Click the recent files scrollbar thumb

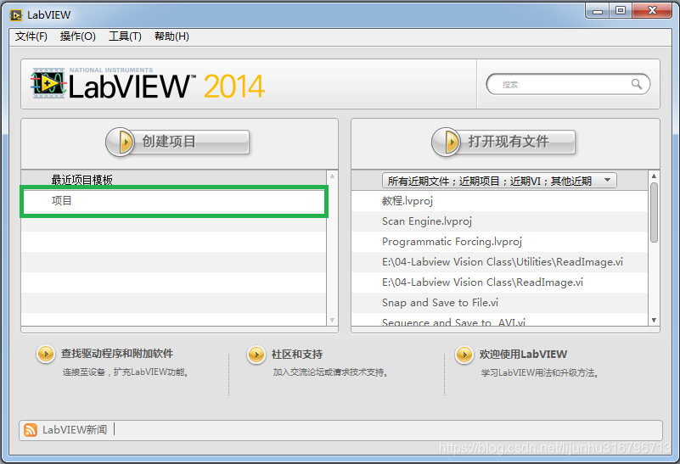click(654, 212)
